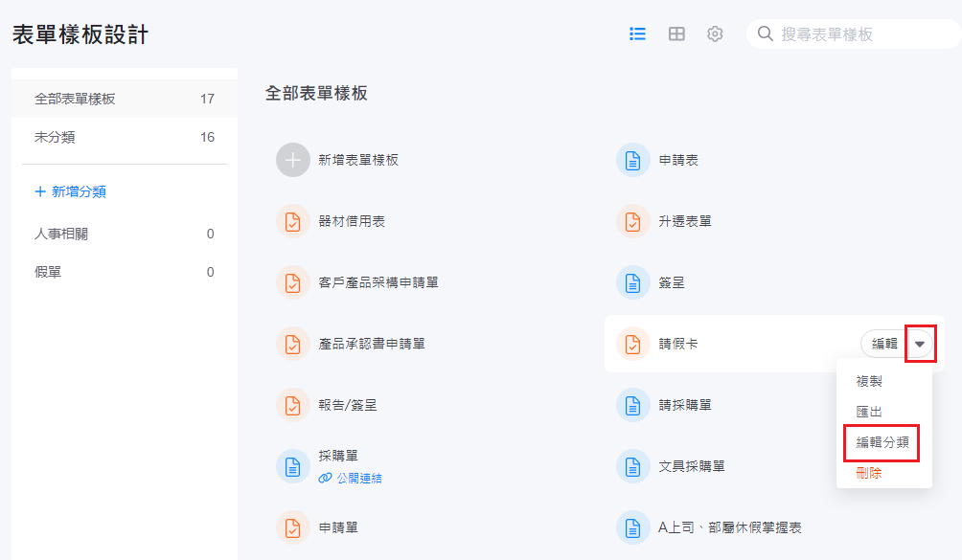This screenshot has width=962, height=560.
Task: Click the 器材借用表 form icon
Action: pyautogui.click(x=293, y=221)
